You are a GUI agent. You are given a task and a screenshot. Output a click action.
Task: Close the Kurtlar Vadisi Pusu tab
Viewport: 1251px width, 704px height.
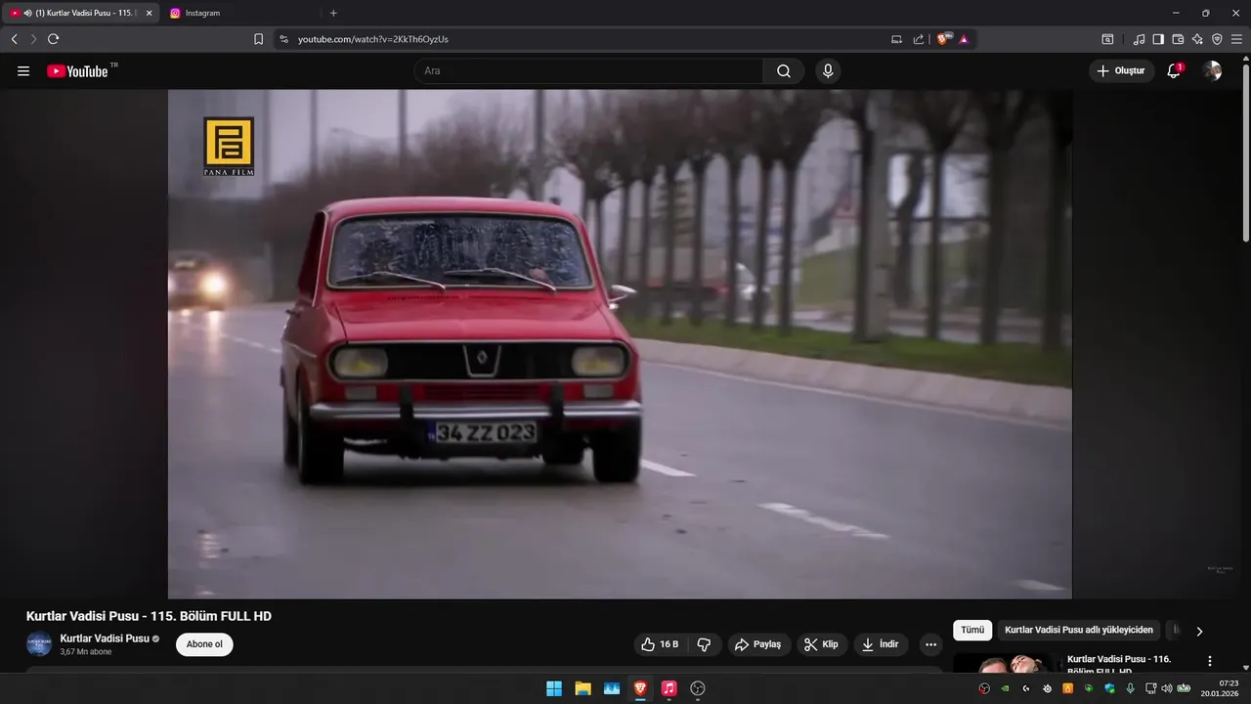tap(150, 13)
